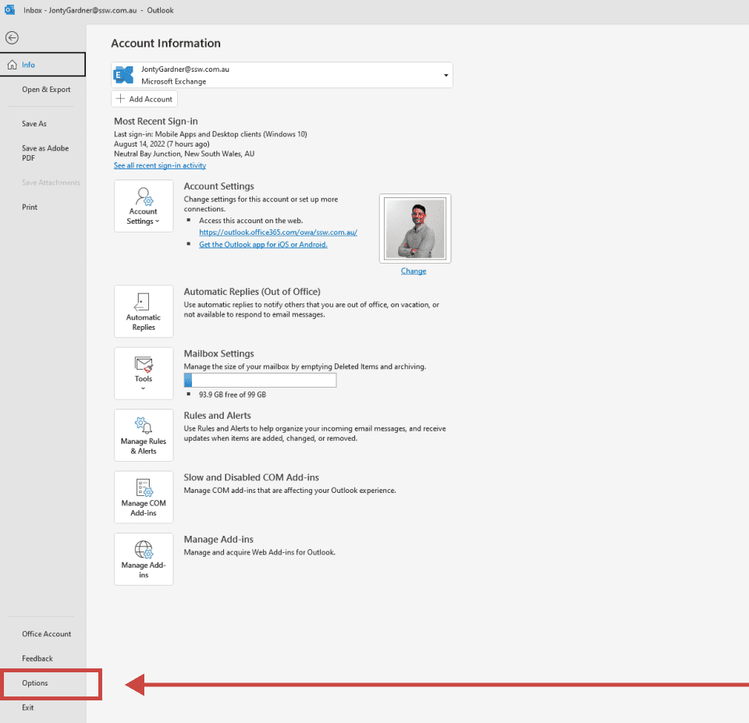
Task: Open Manage Add-ins globe button
Action: click(144, 559)
